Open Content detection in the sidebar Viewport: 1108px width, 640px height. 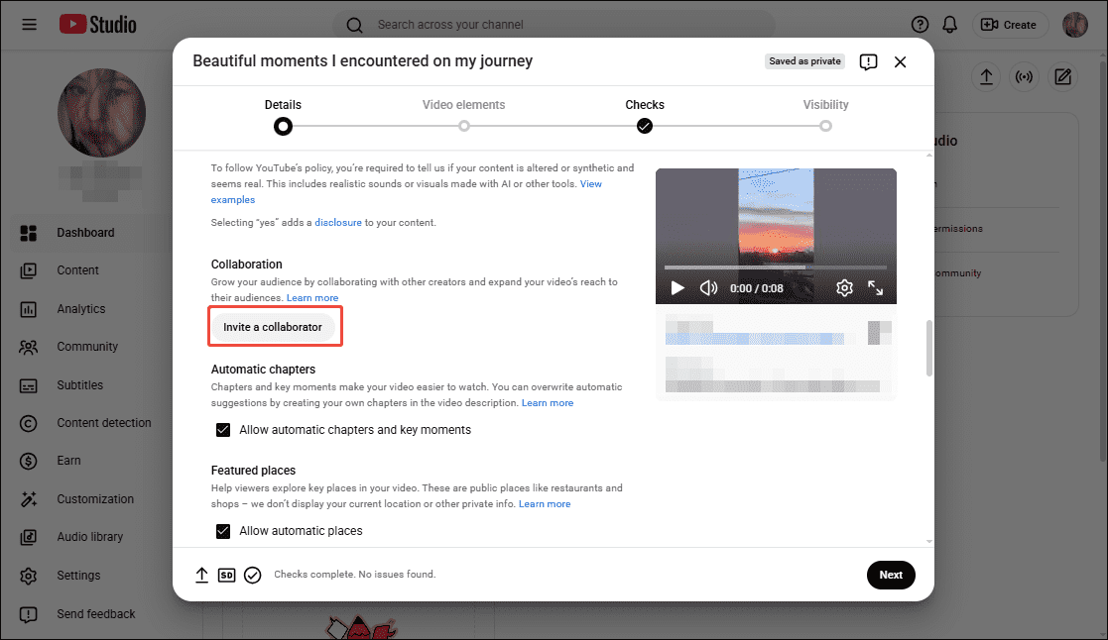click(x=104, y=422)
